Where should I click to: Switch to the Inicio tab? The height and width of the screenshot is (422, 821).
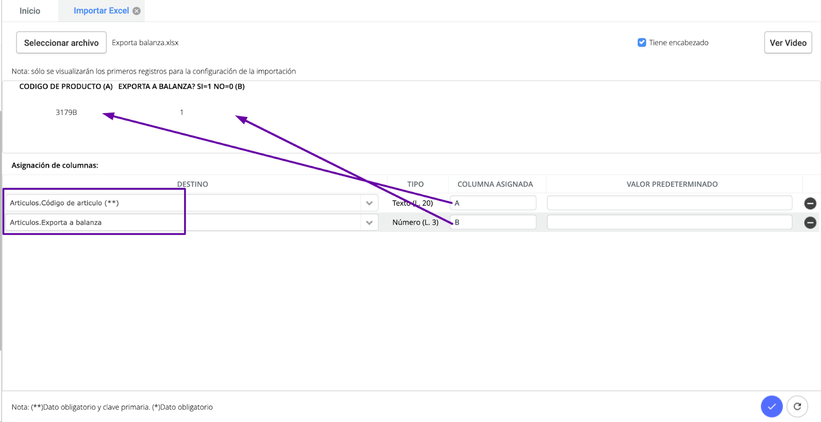pos(30,11)
